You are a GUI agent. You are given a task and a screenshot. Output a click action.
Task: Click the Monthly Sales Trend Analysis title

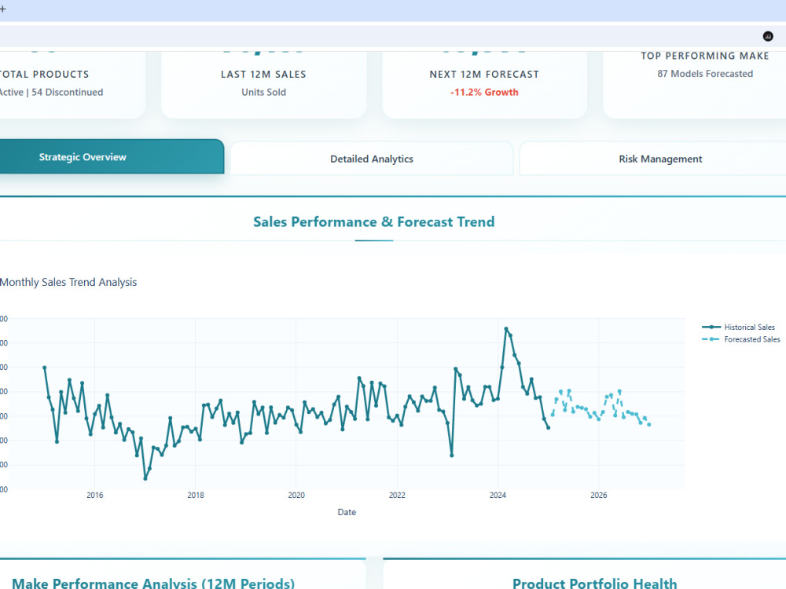68,282
